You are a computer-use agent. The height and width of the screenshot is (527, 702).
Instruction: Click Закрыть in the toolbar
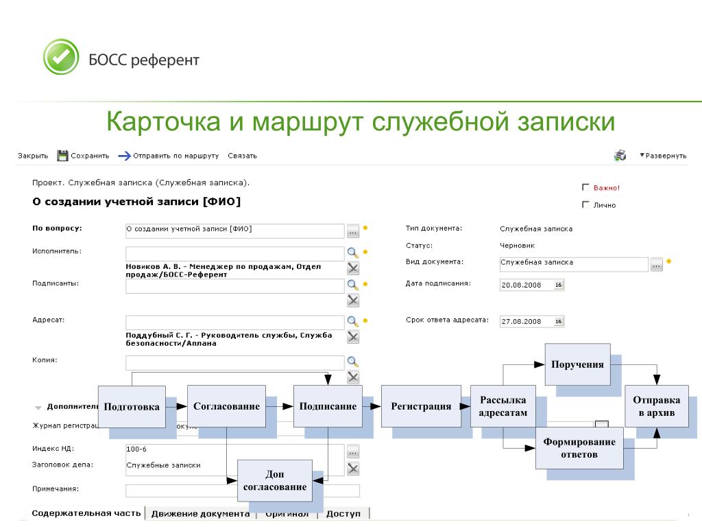point(33,156)
